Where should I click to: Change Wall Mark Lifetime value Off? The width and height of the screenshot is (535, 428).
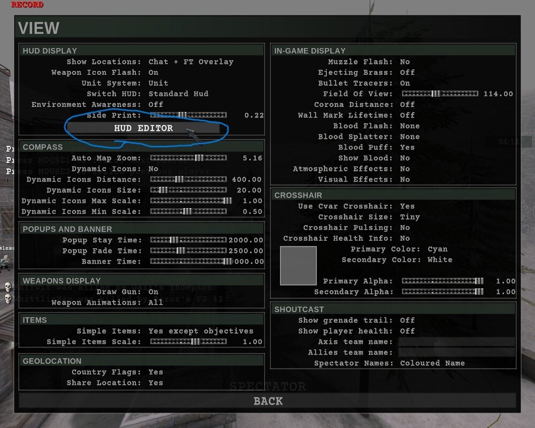(x=407, y=115)
